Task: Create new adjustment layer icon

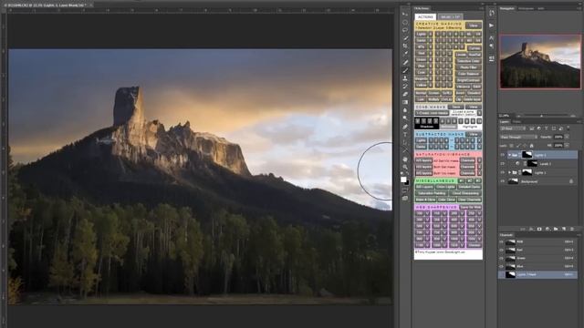Action: click(547, 229)
